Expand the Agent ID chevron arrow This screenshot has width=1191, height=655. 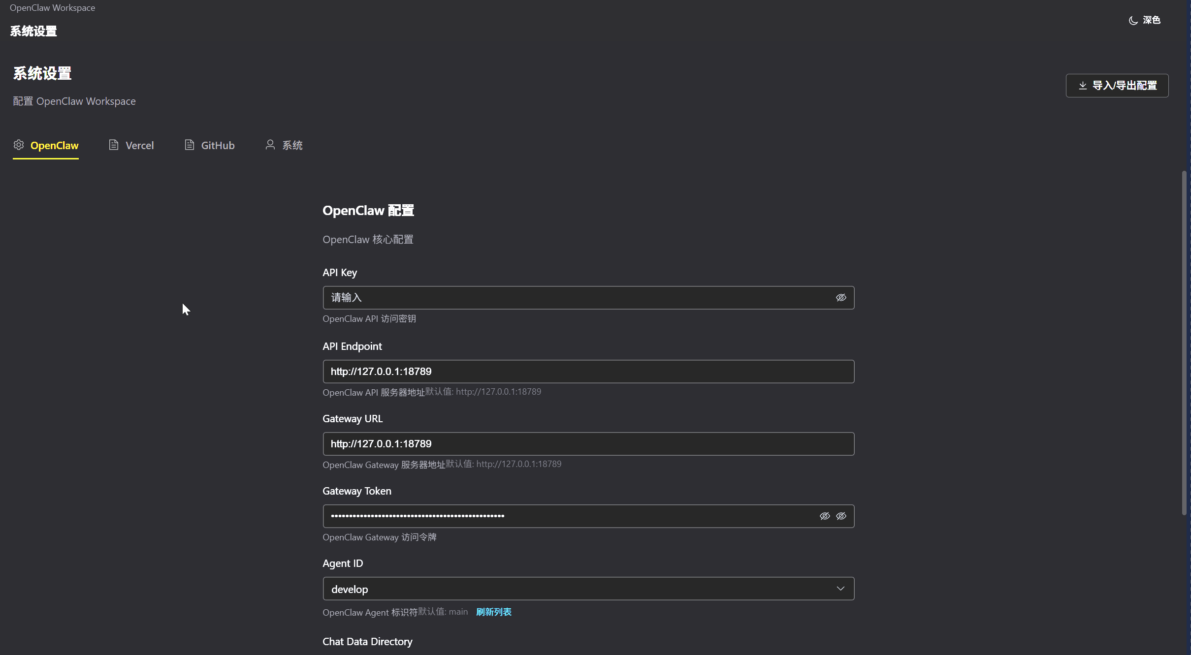pos(840,589)
